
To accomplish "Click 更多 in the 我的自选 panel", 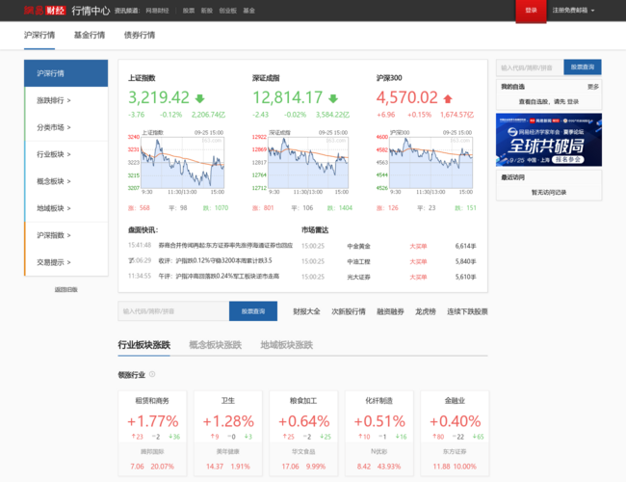I will pyautogui.click(x=593, y=87).
